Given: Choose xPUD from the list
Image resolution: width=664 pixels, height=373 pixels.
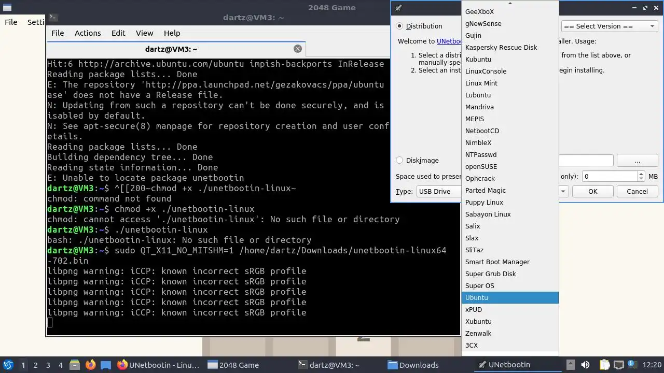Looking at the screenshot, I should pyautogui.click(x=510, y=309).
